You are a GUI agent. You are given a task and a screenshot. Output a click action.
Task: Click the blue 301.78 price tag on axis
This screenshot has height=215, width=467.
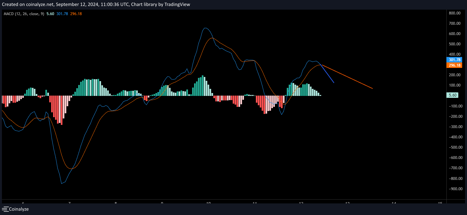(454, 60)
